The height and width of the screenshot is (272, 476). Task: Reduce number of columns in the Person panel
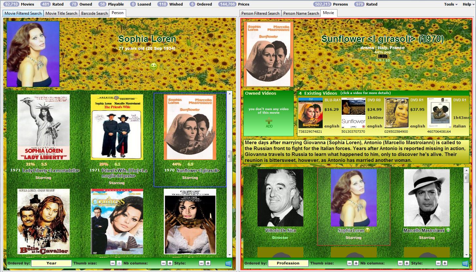point(163,263)
